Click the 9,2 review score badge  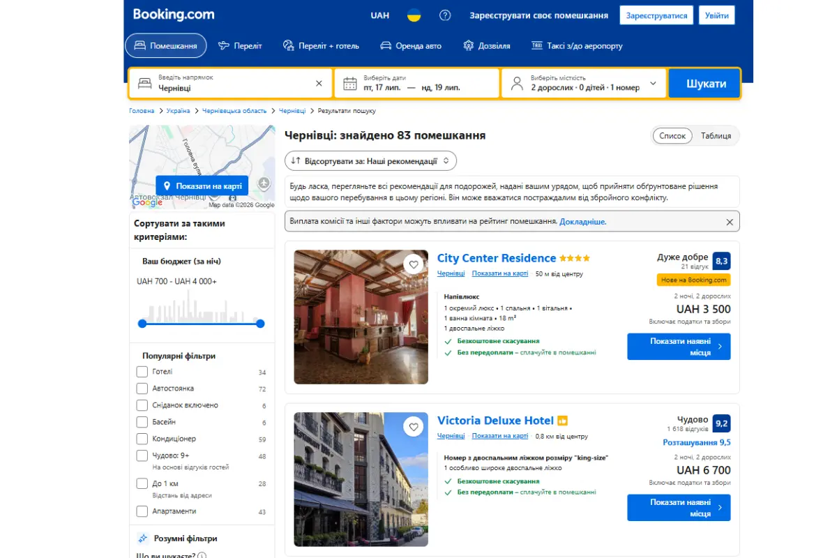(x=721, y=423)
